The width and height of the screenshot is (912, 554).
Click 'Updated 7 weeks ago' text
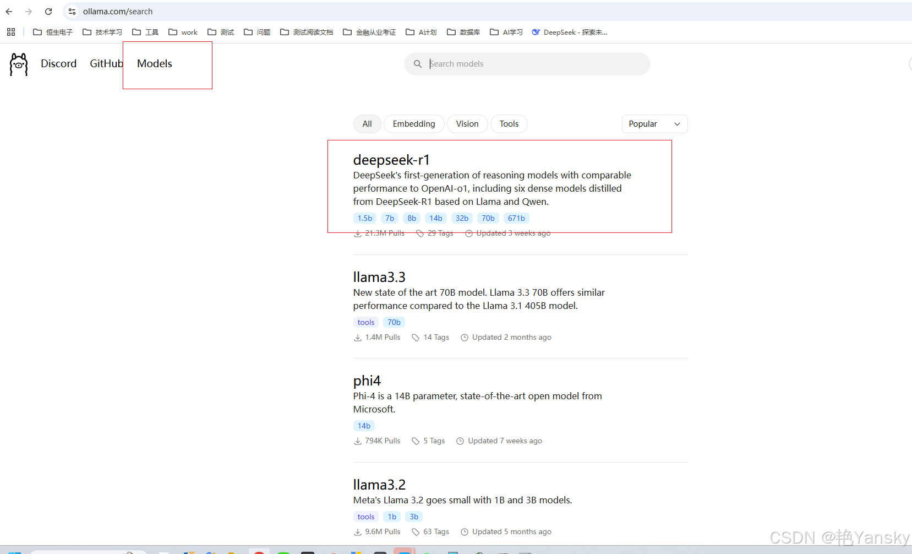505,441
